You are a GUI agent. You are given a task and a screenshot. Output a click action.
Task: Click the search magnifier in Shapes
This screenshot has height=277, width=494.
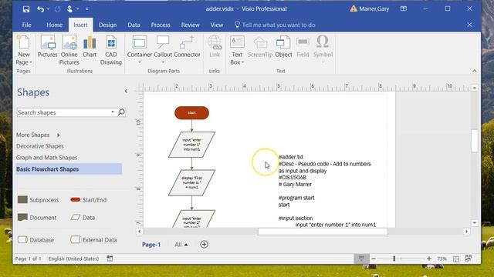[x=121, y=112]
